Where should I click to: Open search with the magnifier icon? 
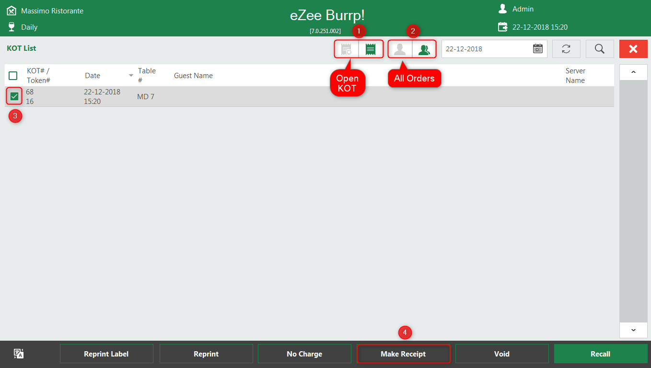(600, 49)
